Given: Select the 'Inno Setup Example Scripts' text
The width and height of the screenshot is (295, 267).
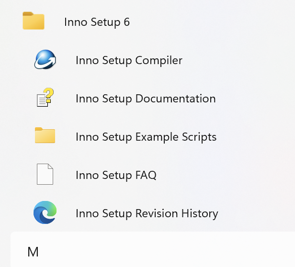Looking at the screenshot, I should pos(146,137).
